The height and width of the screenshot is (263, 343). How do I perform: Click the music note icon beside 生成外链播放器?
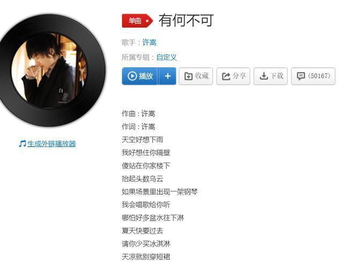(x=22, y=144)
